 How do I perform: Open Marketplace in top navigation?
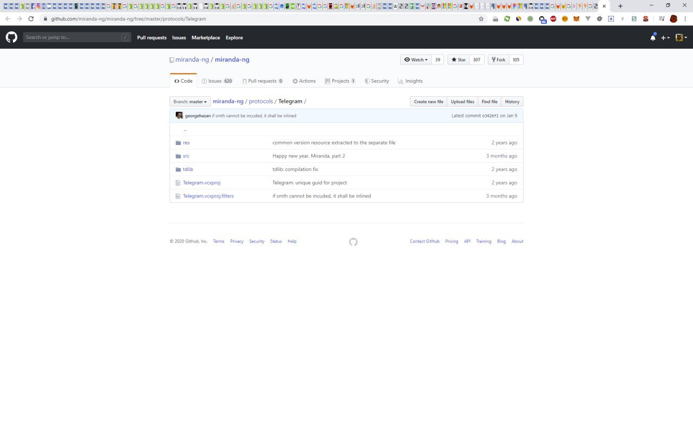tap(206, 38)
